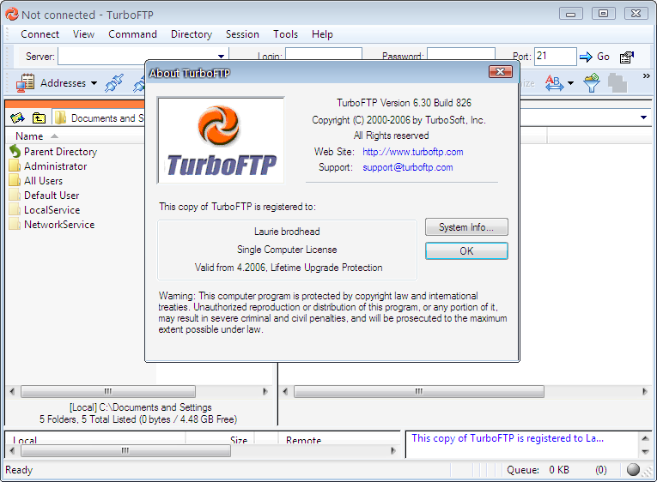Select the Default User folder
The image size is (657, 482).
pyautogui.click(x=52, y=196)
